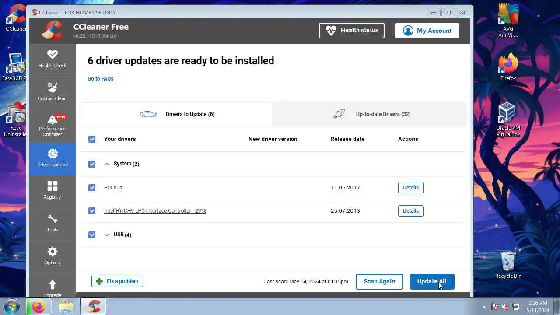Toggle USB group checkbox

pos(92,235)
